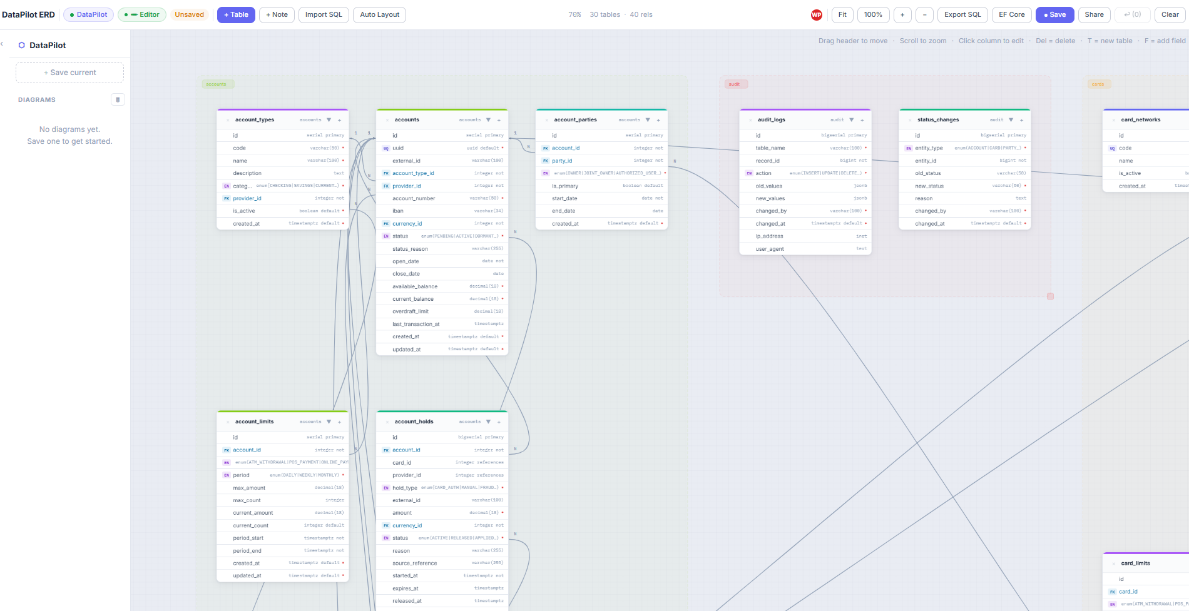Click the FK badge on party_id column

tap(545, 161)
